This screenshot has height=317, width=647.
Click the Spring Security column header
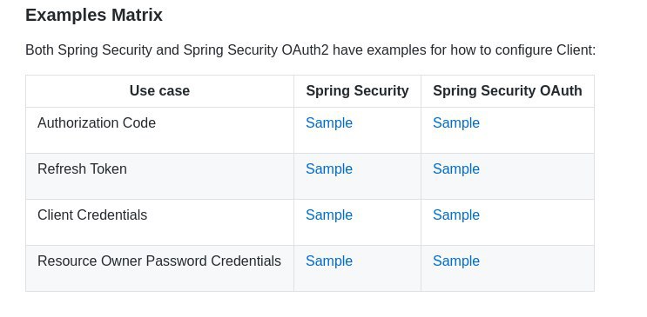point(357,90)
